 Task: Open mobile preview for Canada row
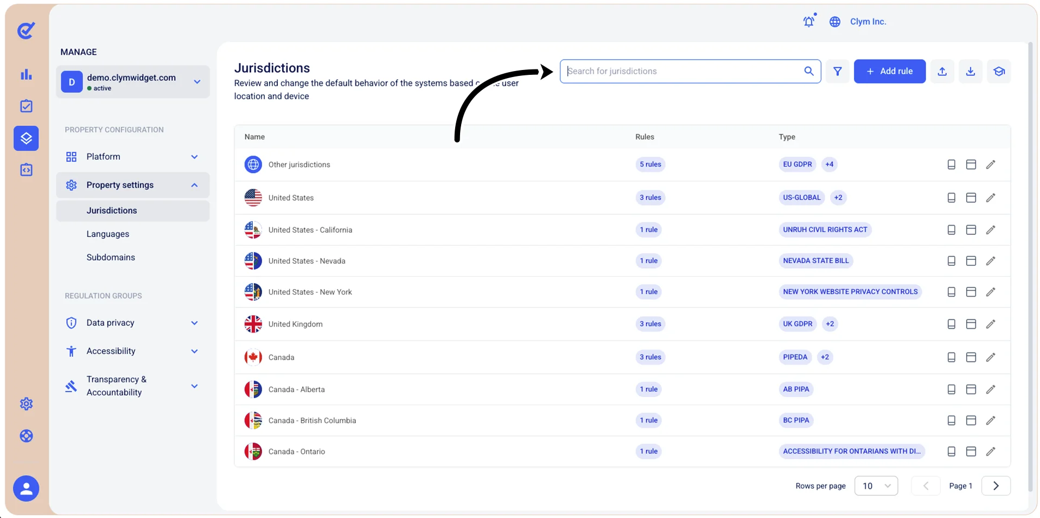[x=951, y=357]
